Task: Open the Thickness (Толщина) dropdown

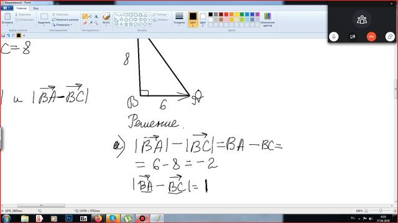Action: [179, 19]
